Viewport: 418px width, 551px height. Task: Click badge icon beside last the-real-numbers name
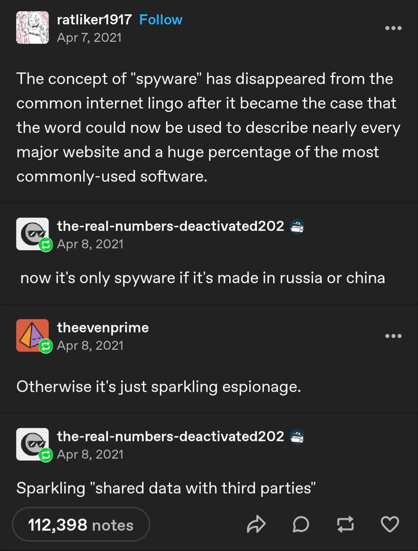click(x=297, y=437)
